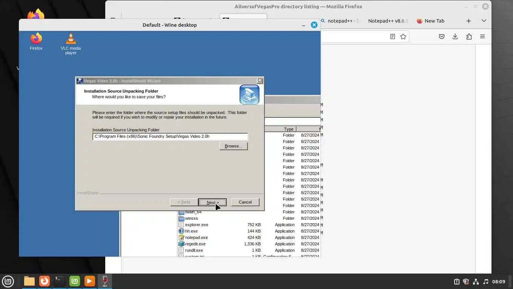513x289 pixels.
Task: Select notepad.exe icon in the file list
Action: 181,237
